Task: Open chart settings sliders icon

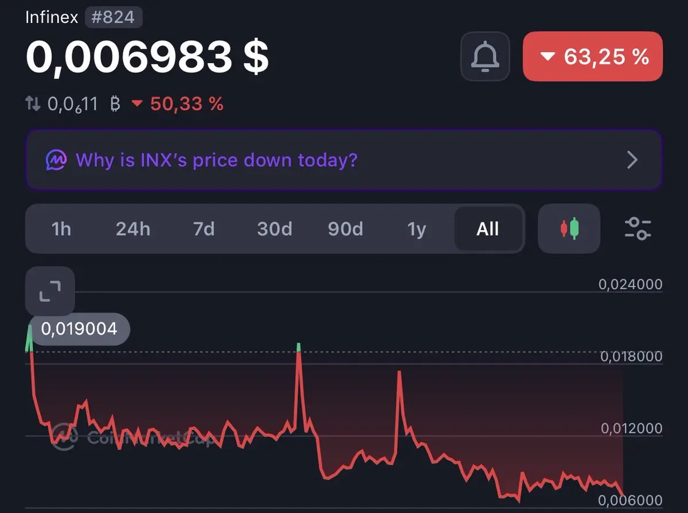Action: [x=638, y=228]
